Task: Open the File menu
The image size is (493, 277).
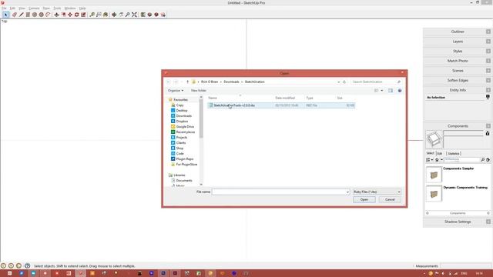Action: (x=4, y=8)
